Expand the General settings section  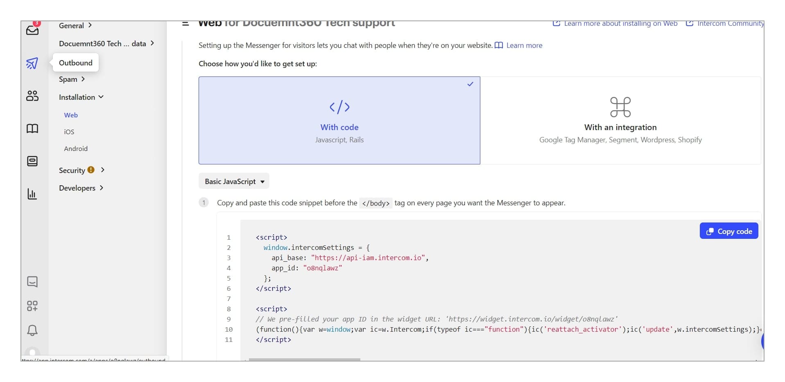pos(75,25)
